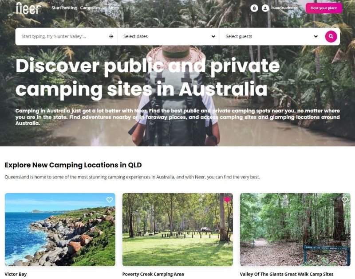The image size is (355, 279).
Task: Open the More menu chevron
Action: click(122, 8)
